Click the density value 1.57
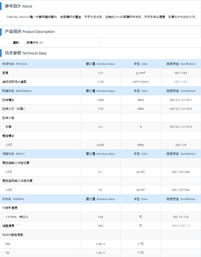 [x=100, y=73]
